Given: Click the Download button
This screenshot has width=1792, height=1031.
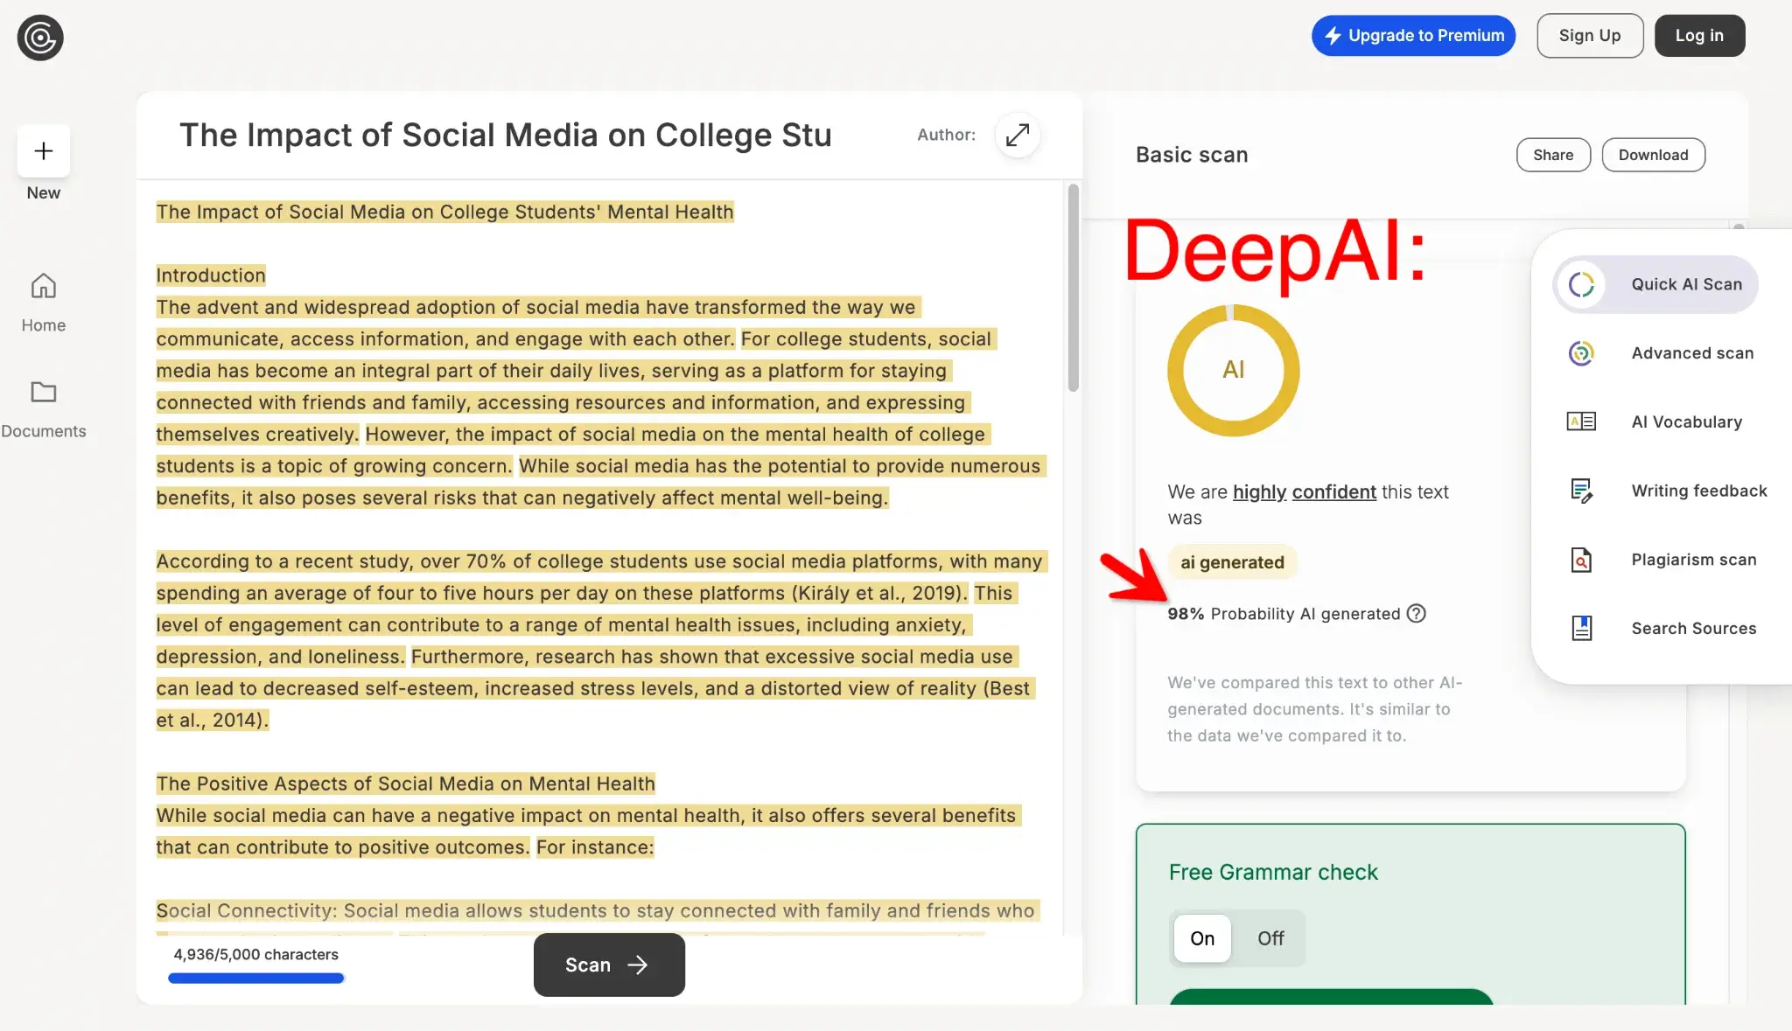Looking at the screenshot, I should click(x=1653, y=154).
